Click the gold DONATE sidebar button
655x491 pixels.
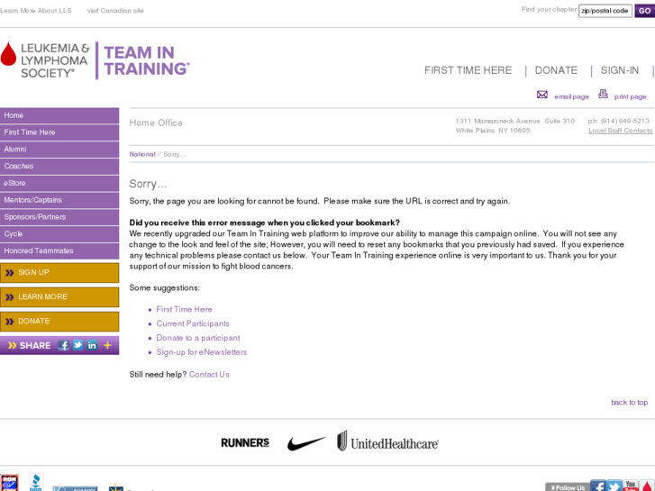pos(59,322)
